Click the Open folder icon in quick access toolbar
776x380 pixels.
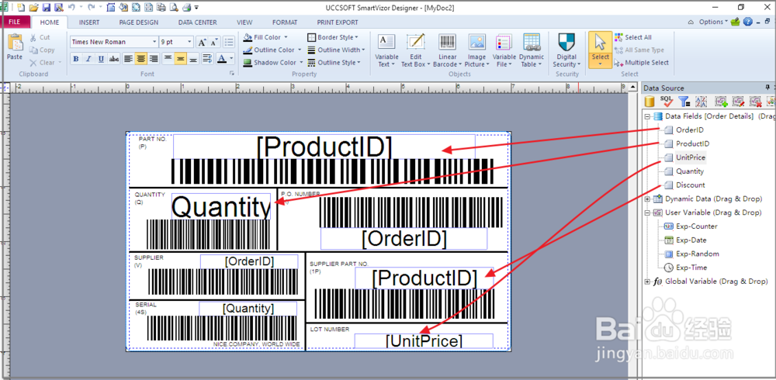pyautogui.click(x=33, y=8)
